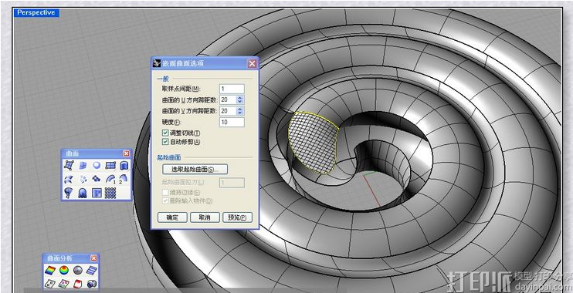The image size is (573, 293).
Task: Click the 预览 preview button
Action: point(237,217)
